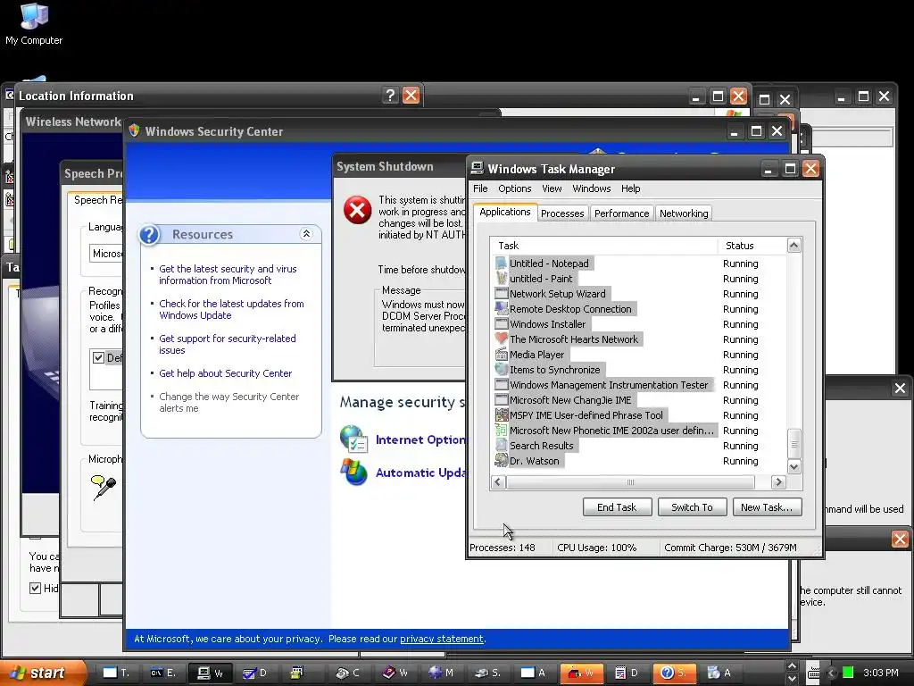The width and height of the screenshot is (914, 686).
Task: Click the task list scroll up arrow
Action: pyautogui.click(x=794, y=245)
